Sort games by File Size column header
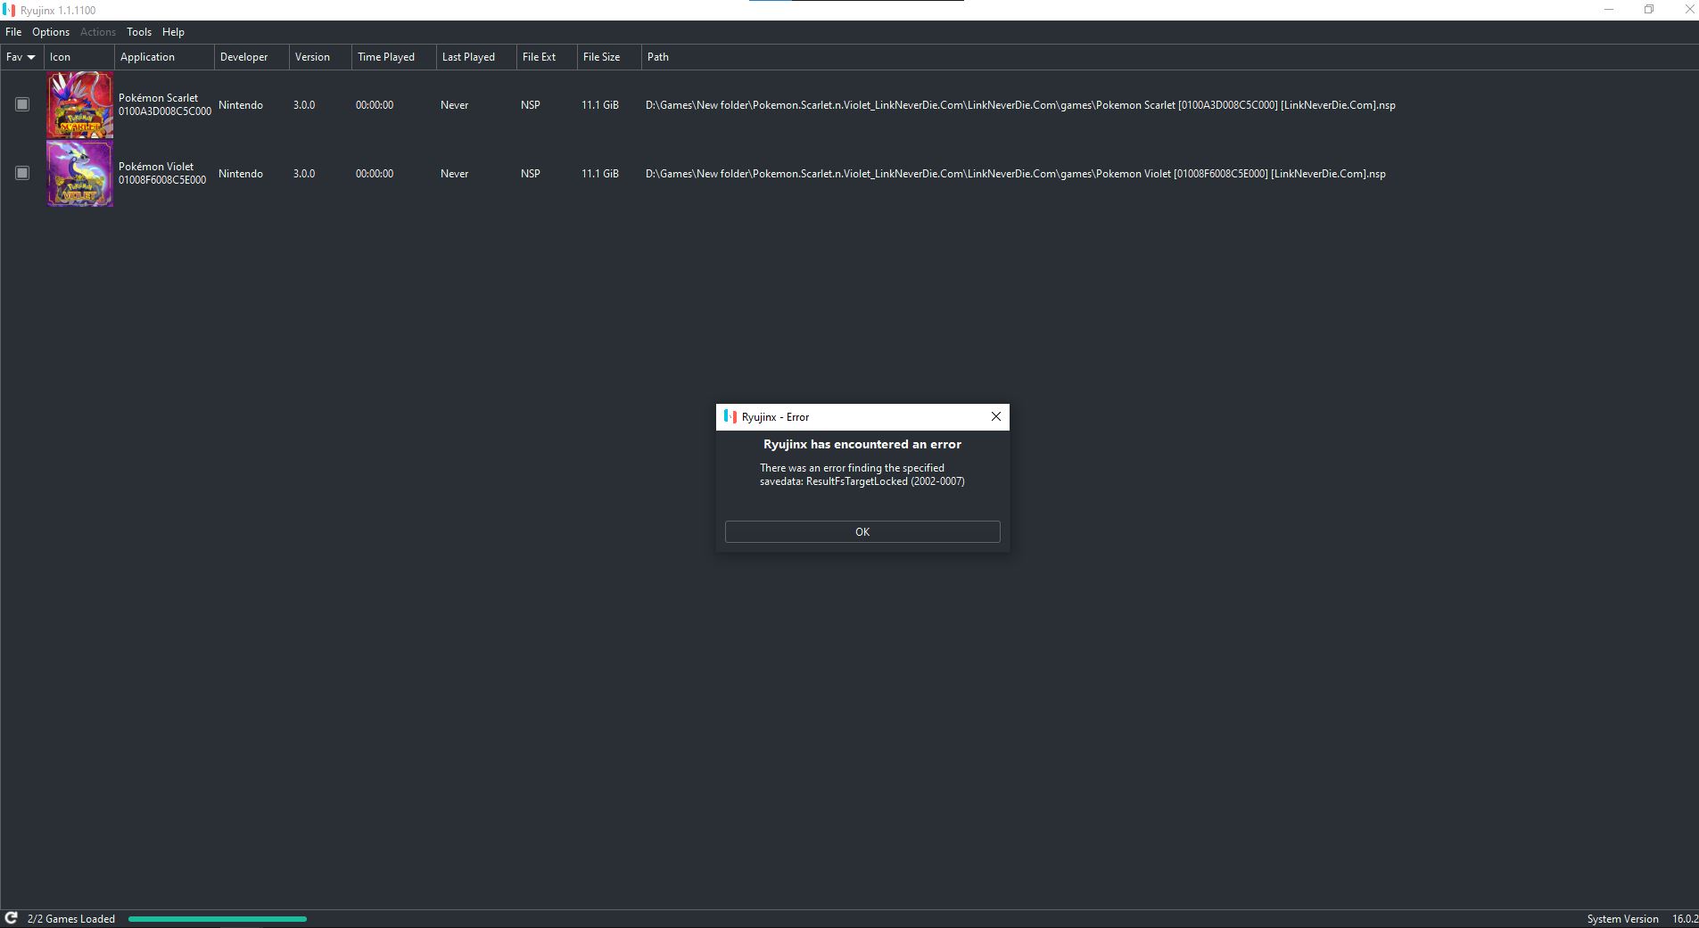The width and height of the screenshot is (1699, 928). click(x=602, y=57)
